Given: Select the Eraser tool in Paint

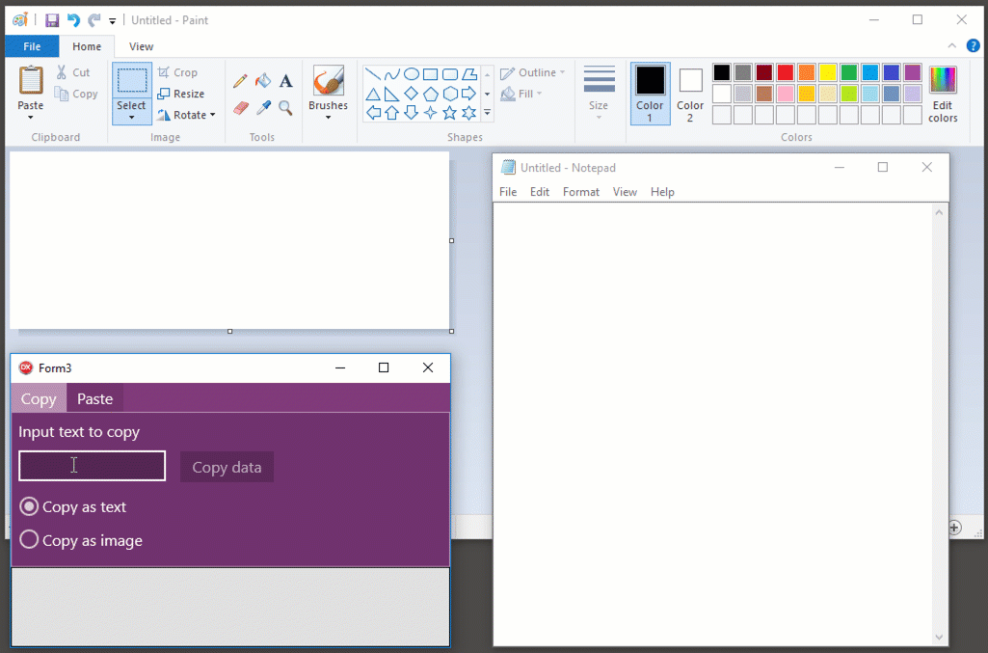Looking at the screenshot, I should pyautogui.click(x=240, y=108).
